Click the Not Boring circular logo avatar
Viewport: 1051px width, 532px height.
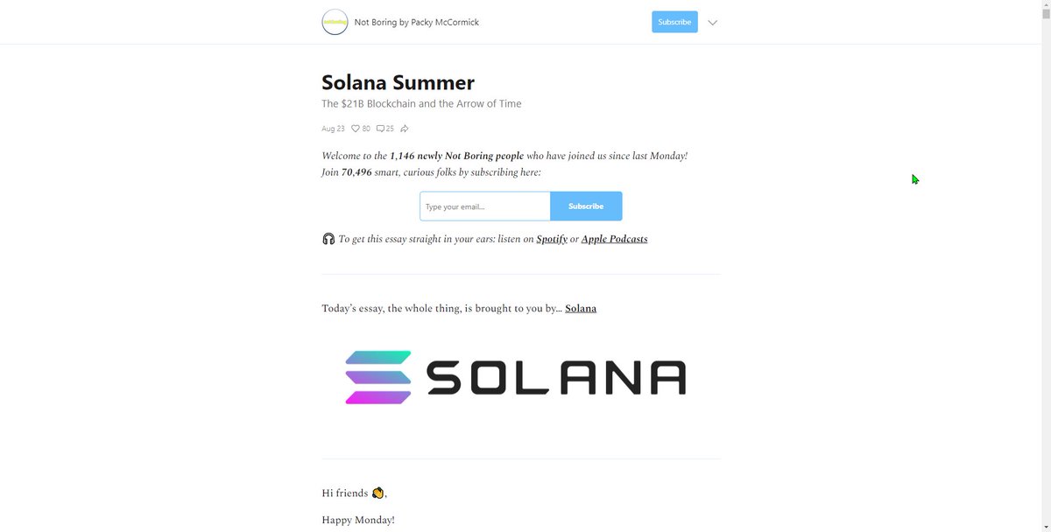[335, 22]
